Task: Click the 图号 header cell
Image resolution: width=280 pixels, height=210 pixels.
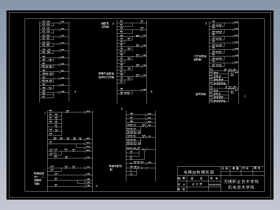Action: pos(257,168)
